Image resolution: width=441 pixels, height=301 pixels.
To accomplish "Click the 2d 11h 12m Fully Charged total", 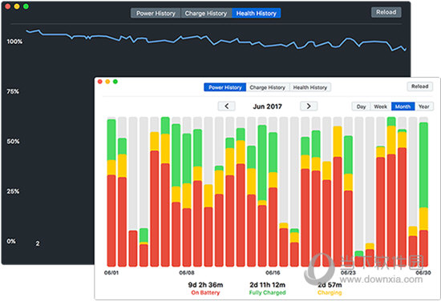I will click(268, 285).
